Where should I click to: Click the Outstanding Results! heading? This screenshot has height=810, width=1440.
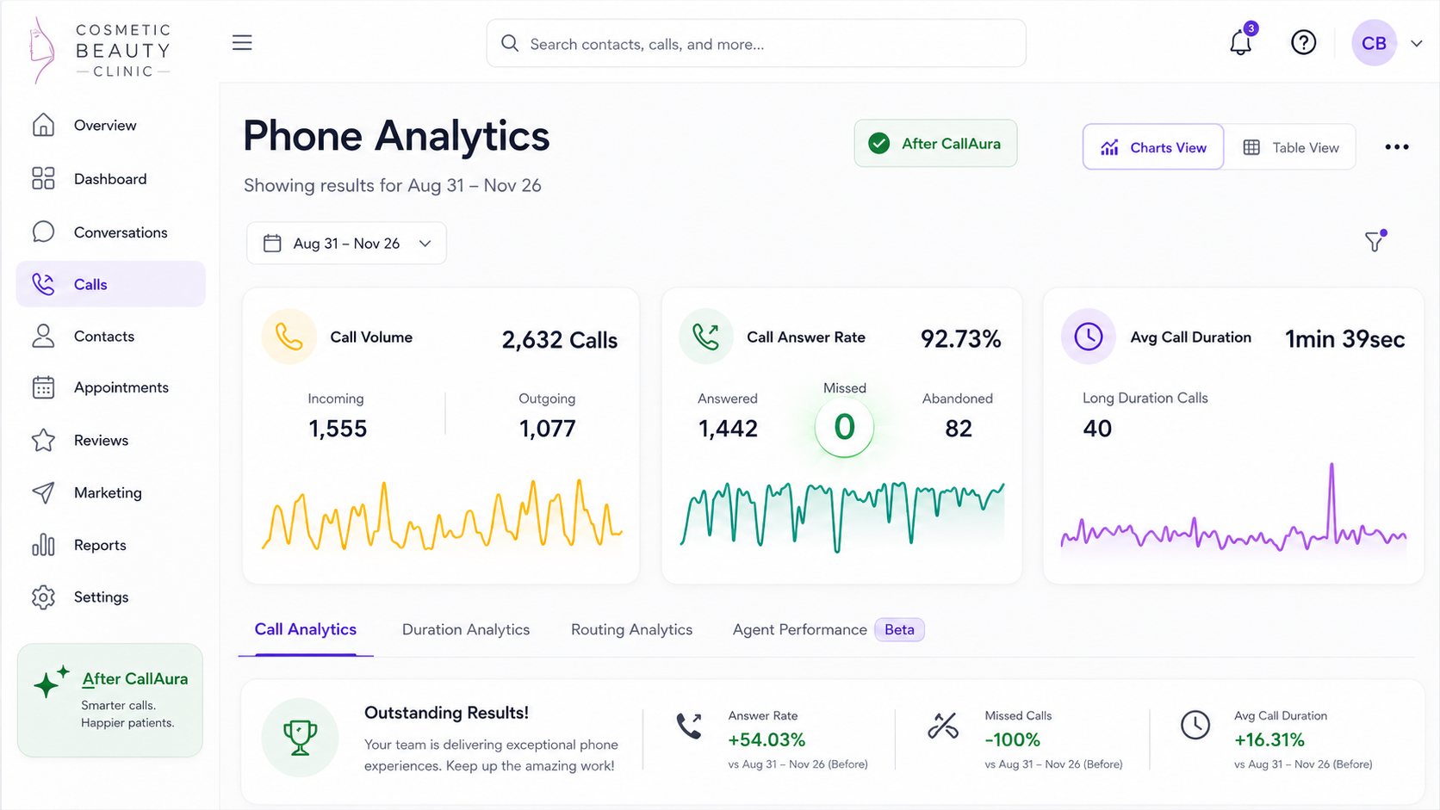pyautogui.click(x=446, y=713)
